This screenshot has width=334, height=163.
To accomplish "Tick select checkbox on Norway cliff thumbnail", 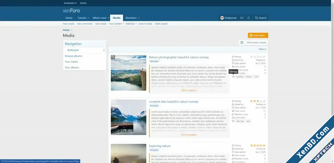I will tap(113, 57).
